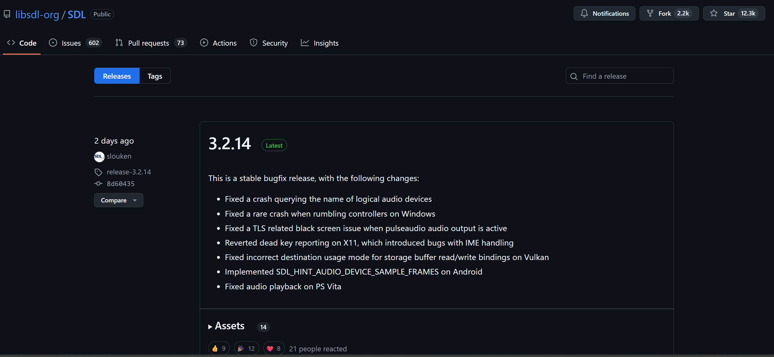Screen dimensions: 774x357
Task: Open commit 8d60435
Action: click(x=121, y=184)
